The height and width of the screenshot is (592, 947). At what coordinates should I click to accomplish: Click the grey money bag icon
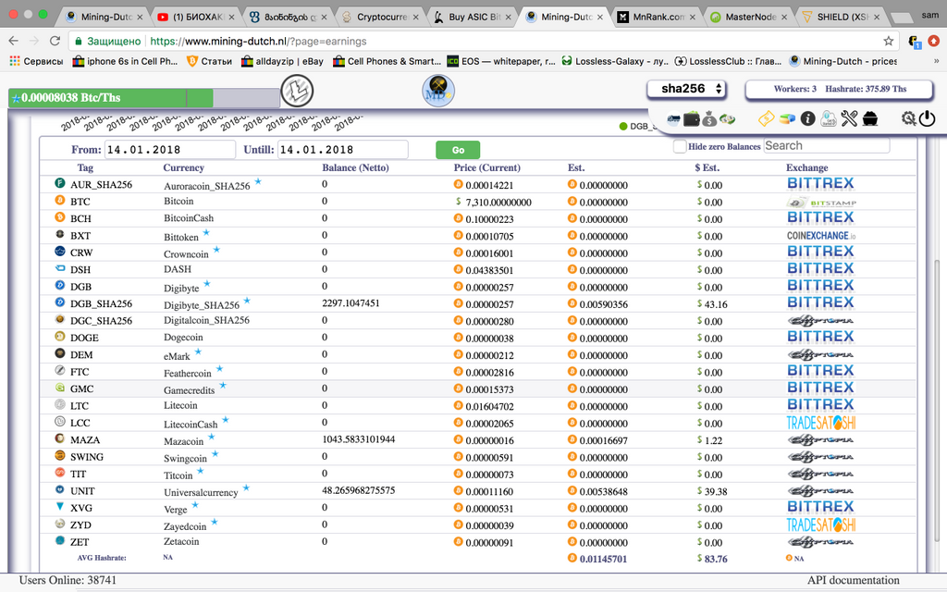709,119
